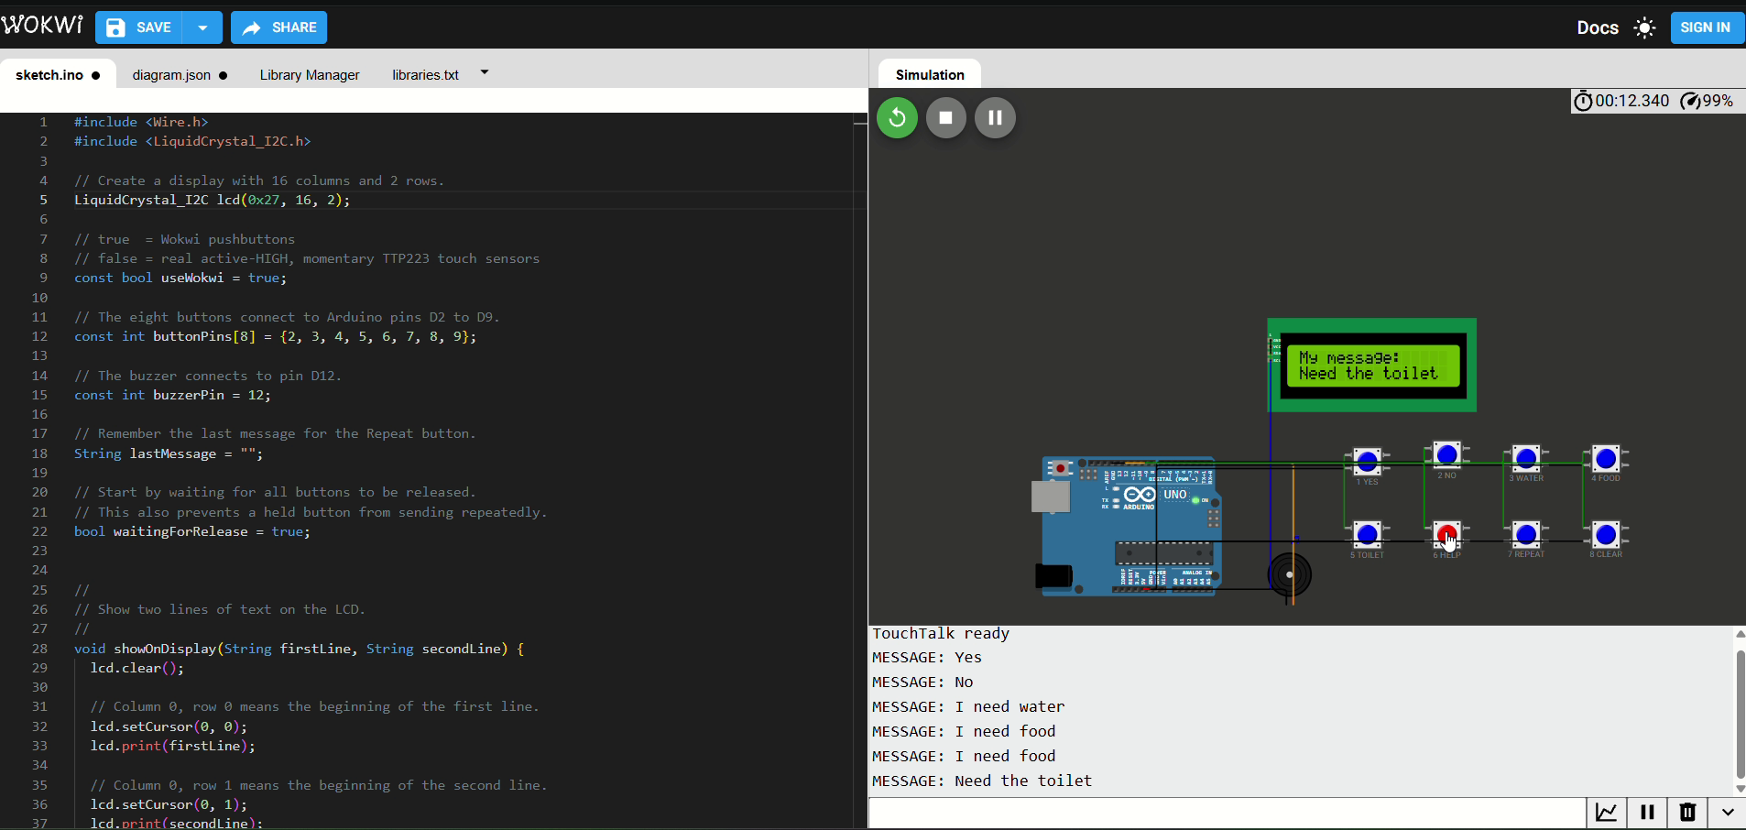
Task: Click the Arduino UNO reset button
Action: 1060,468
